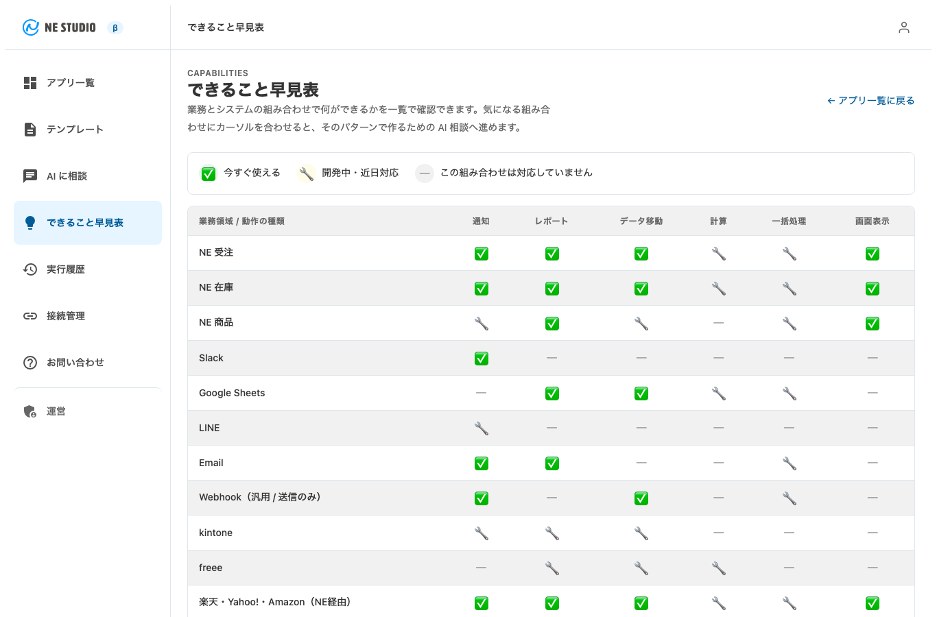The width and height of the screenshot is (937, 617).
Task: Open 実行履歴 in the sidebar
Action: pos(88,269)
